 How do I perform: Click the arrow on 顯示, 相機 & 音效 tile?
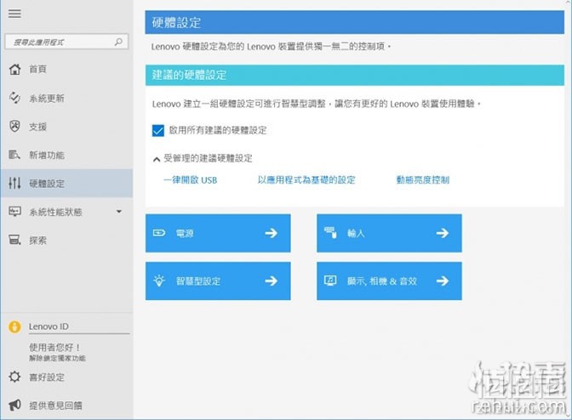point(442,281)
